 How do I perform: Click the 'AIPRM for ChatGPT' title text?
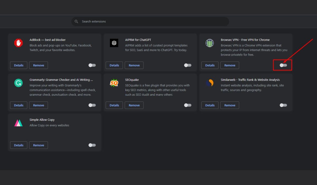(138, 40)
